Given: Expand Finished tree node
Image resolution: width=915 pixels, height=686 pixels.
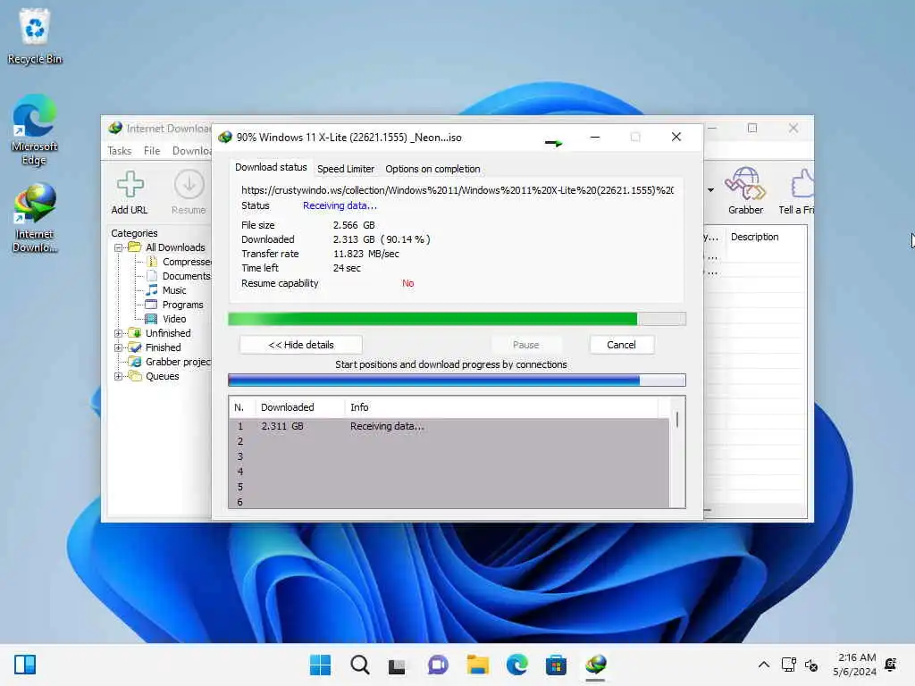Looking at the screenshot, I should pyautogui.click(x=119, y=347).
